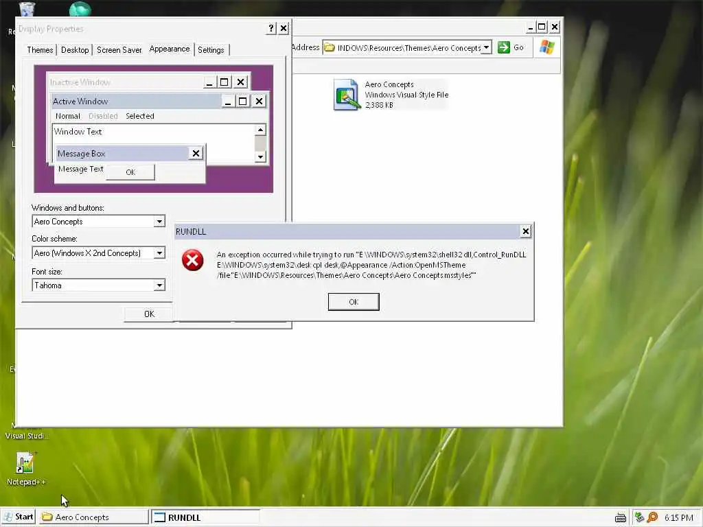Click the preview Selected menu item

[x=140, y=116]
